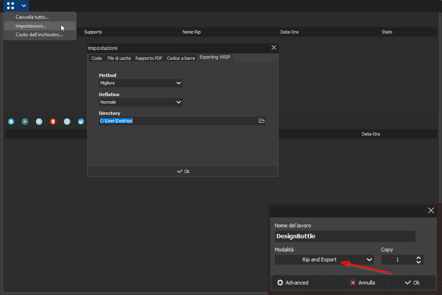Click the red trash delete icon
This screenshot has height=295, width=442.
click(x=53, y=121)
